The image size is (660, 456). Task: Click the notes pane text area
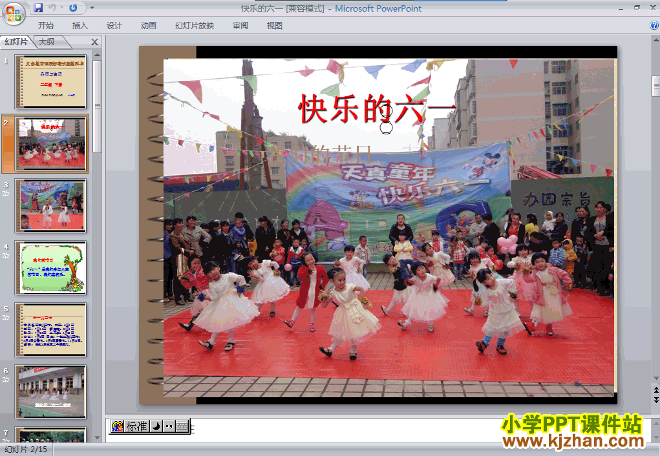click(379, 430)
